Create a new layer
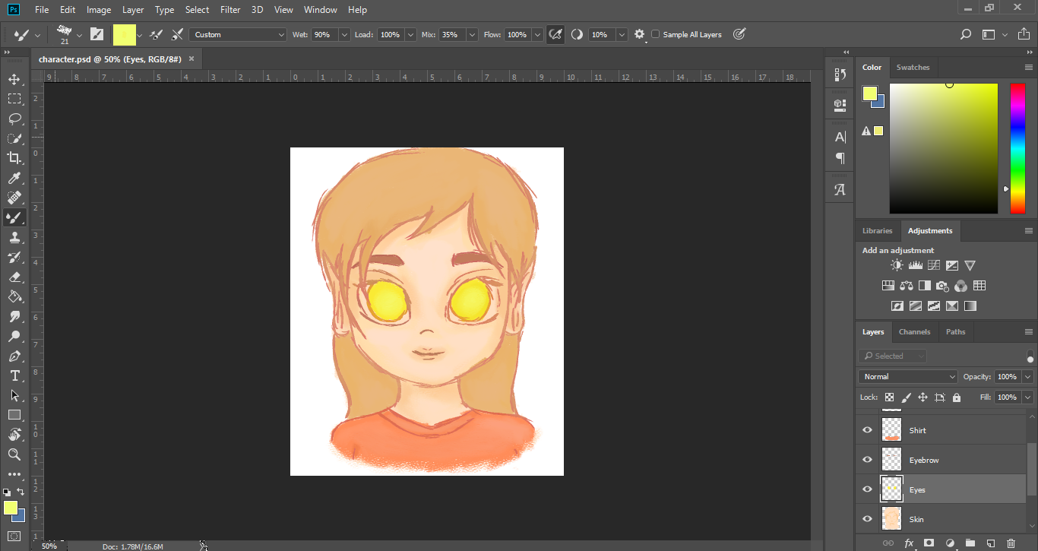Screen dimensions: 1038x551 [x=990, y=543]
